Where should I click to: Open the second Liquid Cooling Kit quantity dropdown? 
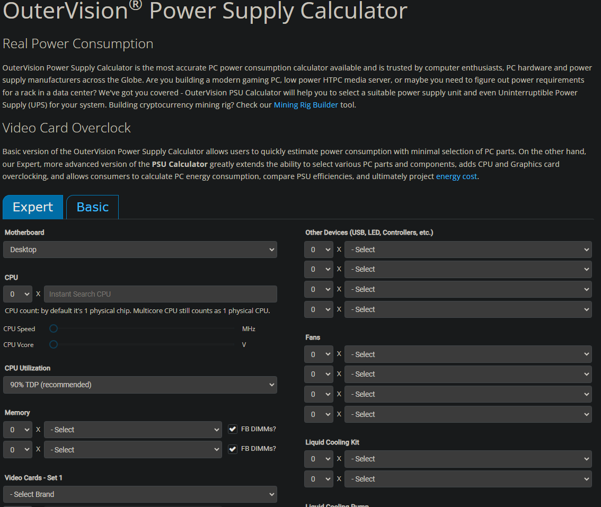tap(319, 479)
